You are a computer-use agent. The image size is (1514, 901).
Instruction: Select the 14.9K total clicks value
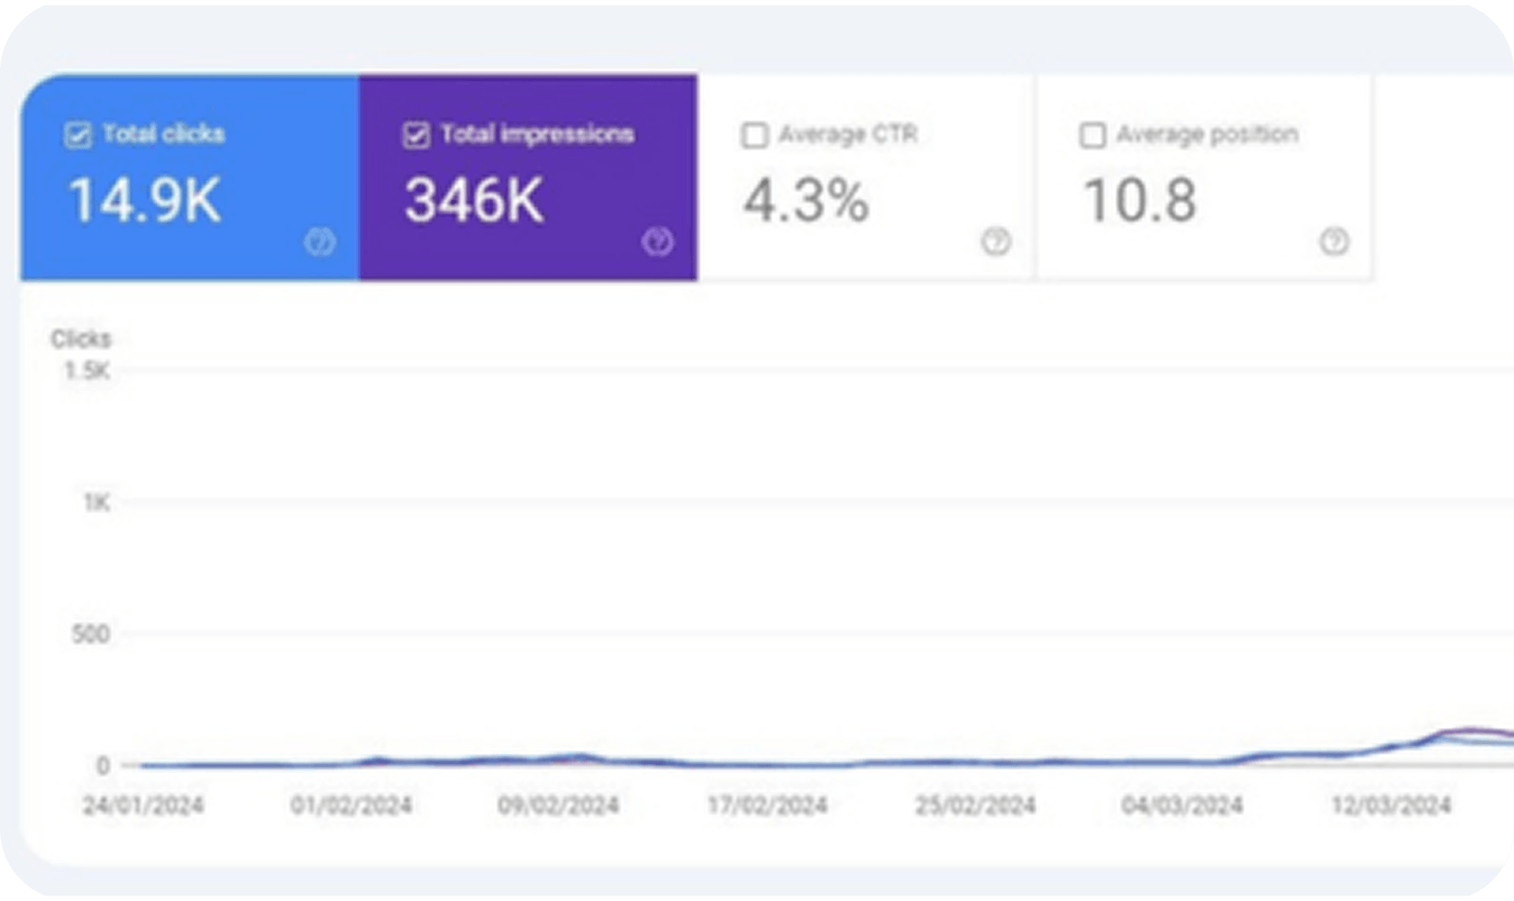[144, 200]
